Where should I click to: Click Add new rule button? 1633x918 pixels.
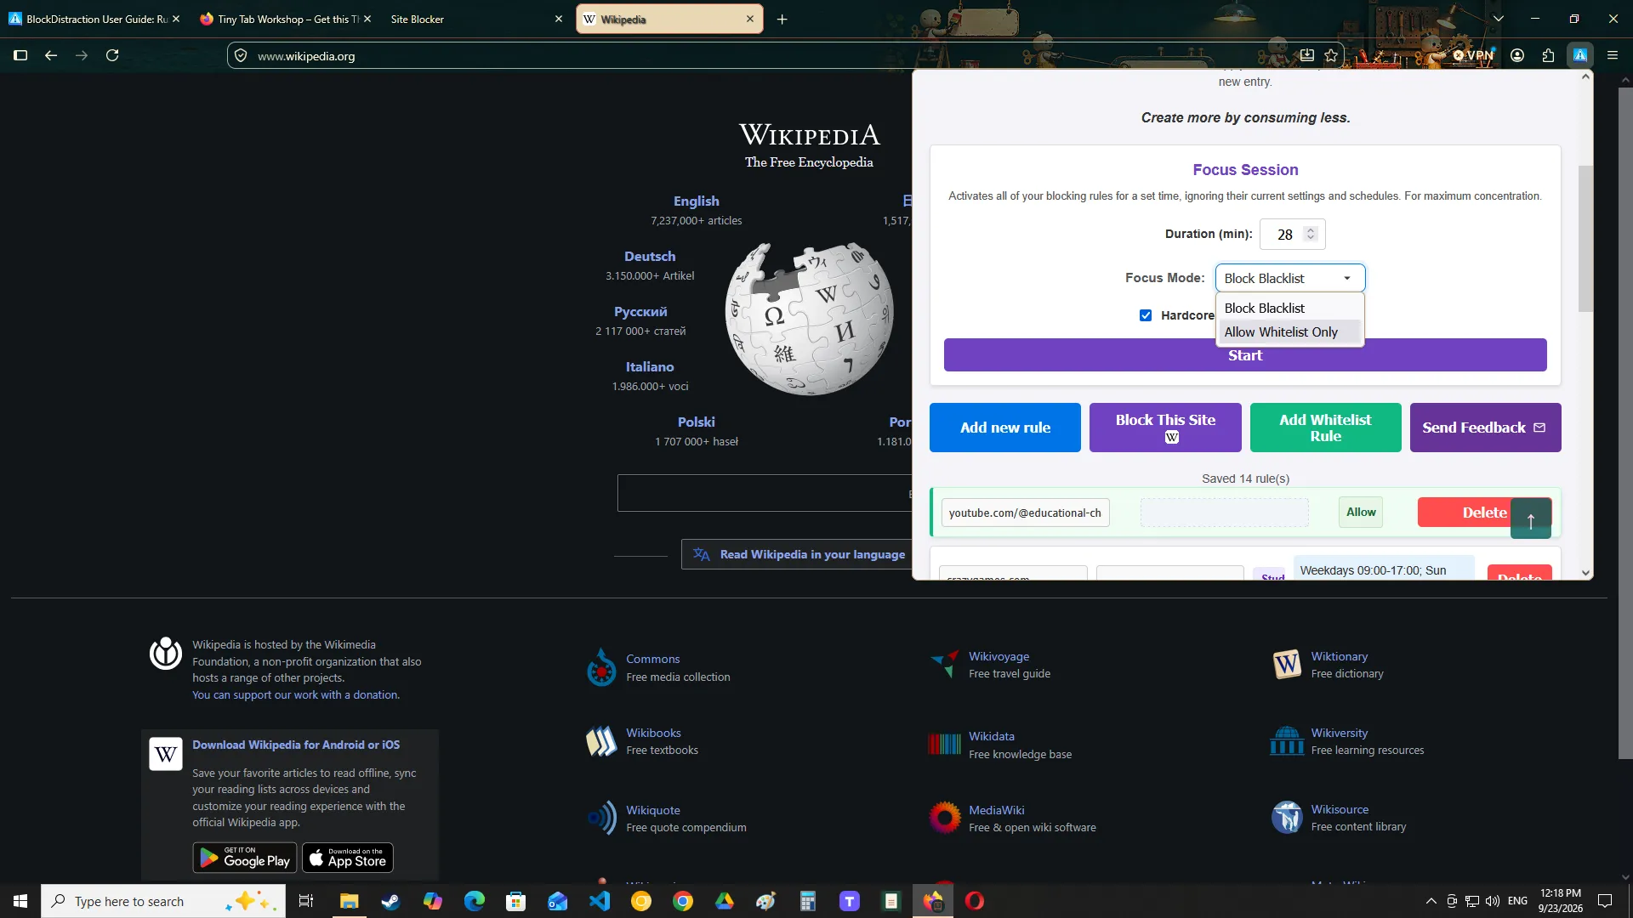tap(1004, 428)
